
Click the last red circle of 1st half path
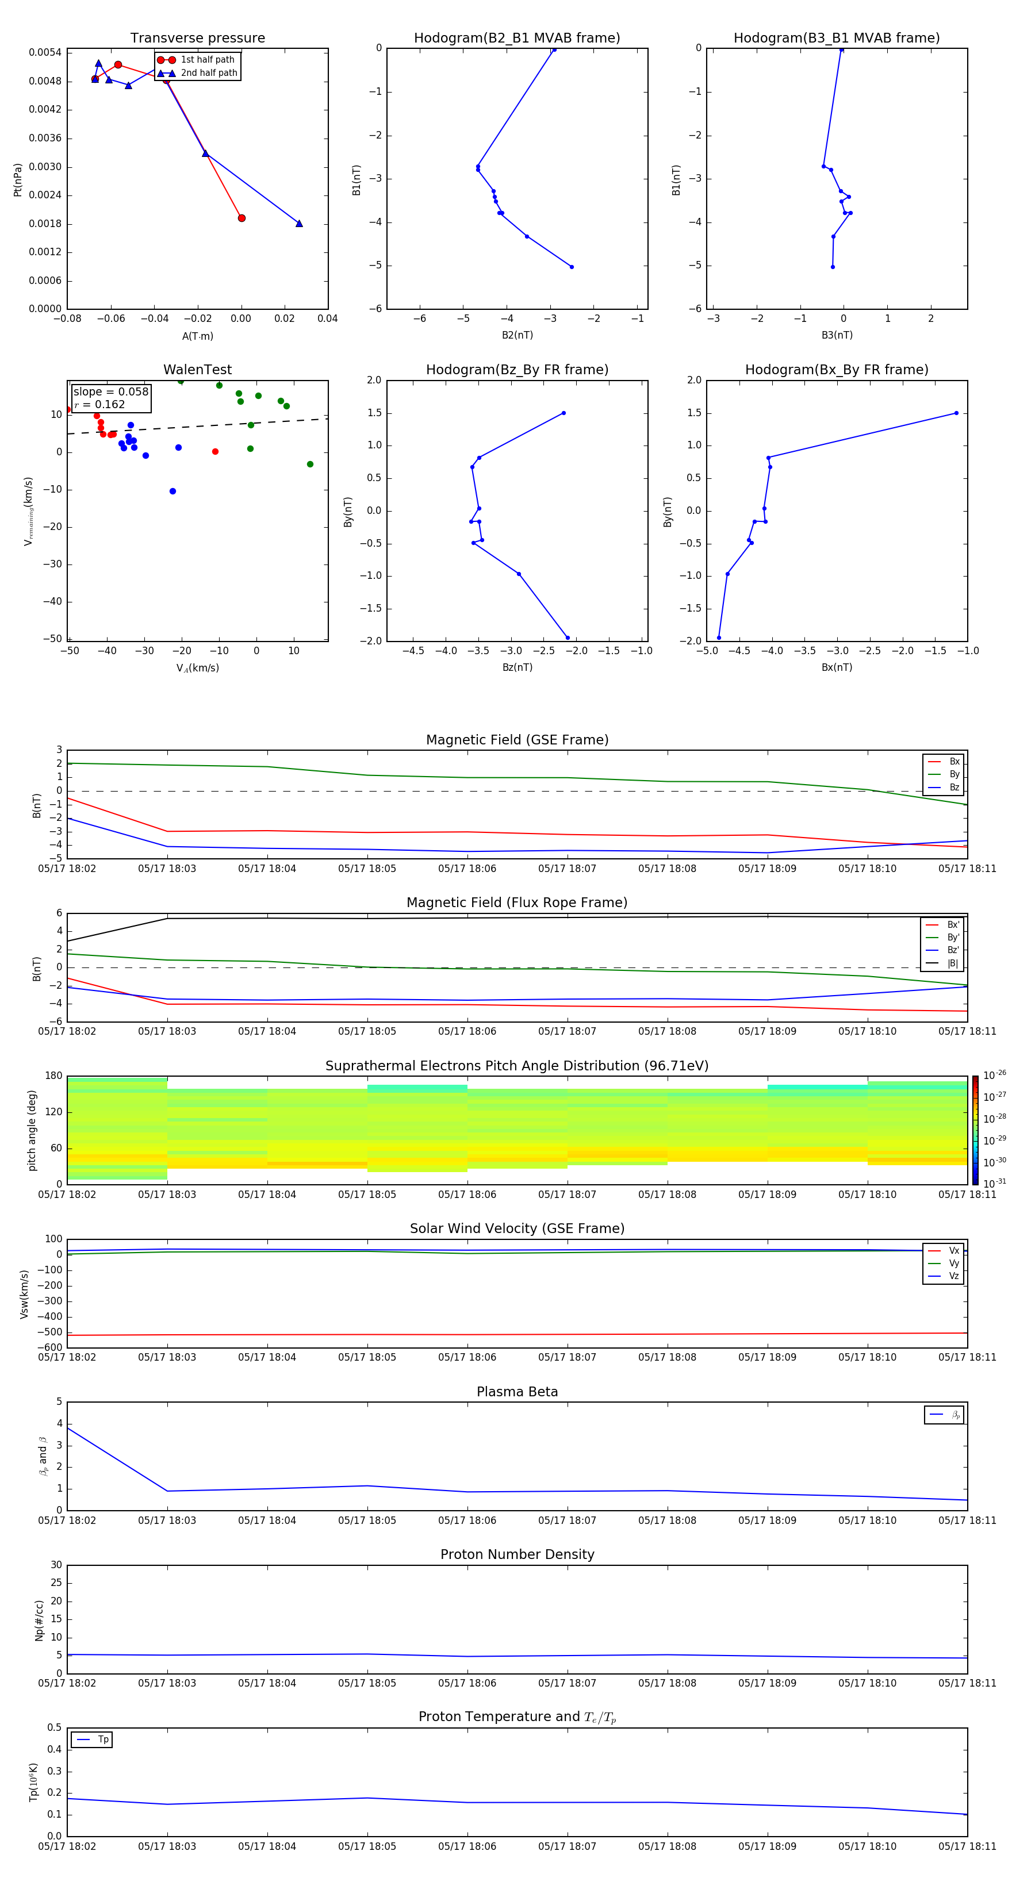pyautogui.click(x=241, y=218)
